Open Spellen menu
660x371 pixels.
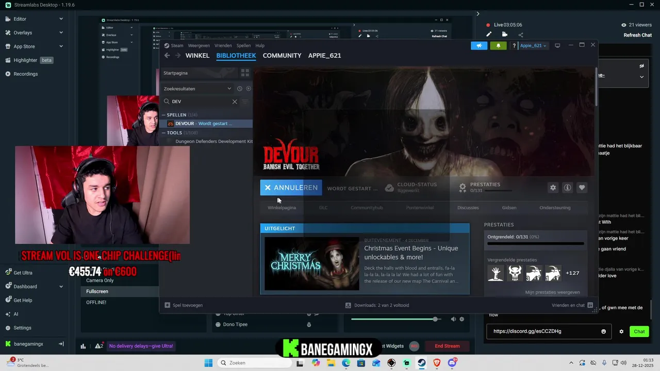243,45
